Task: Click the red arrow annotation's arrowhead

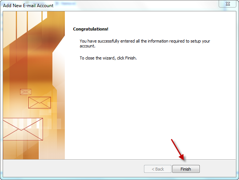Action: click(182, 157)
